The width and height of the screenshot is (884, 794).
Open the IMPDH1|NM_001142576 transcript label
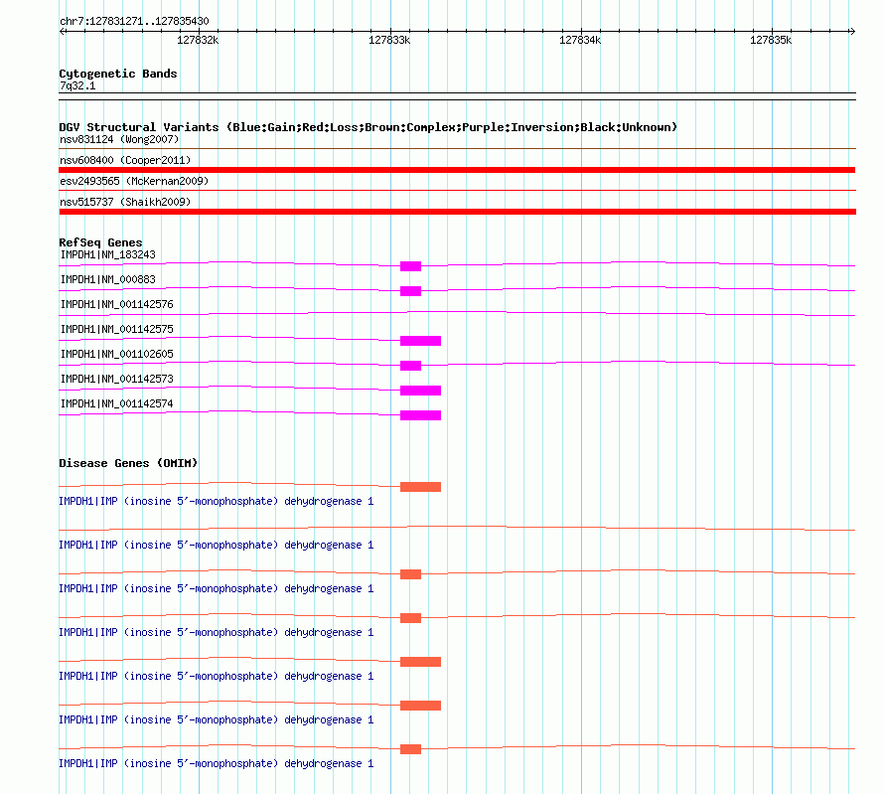[116, 304]
